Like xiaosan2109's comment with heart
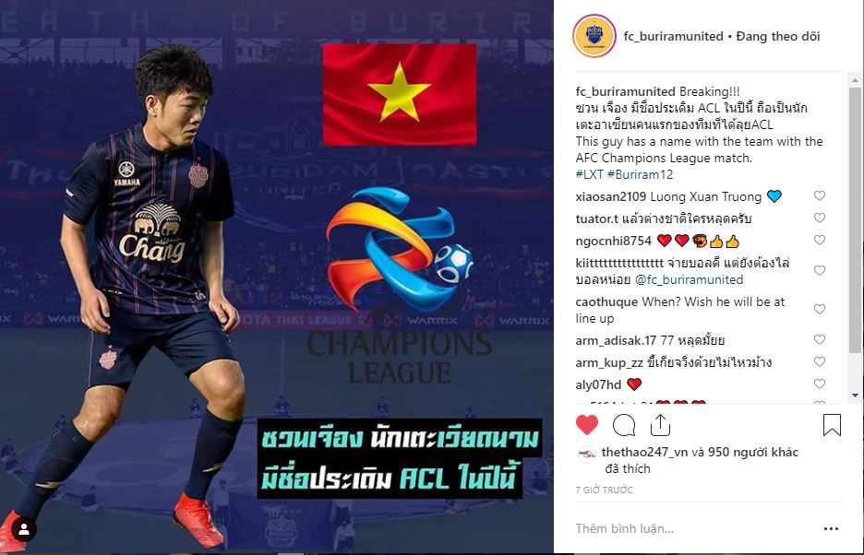This screenshot has width=864, height=555. point(820,196)
